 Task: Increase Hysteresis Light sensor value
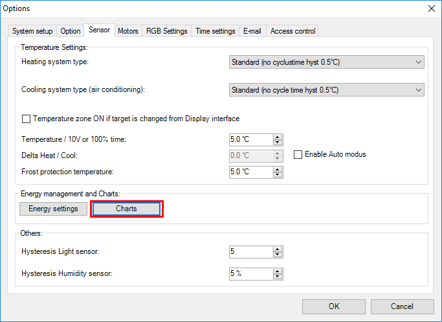(x=278, y=249)
